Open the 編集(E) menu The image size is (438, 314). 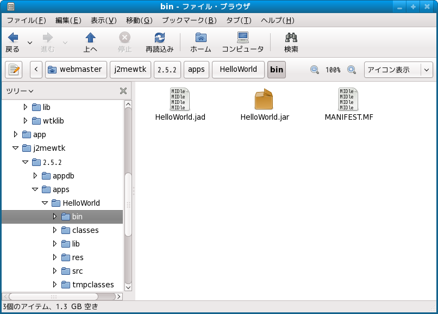68,20
